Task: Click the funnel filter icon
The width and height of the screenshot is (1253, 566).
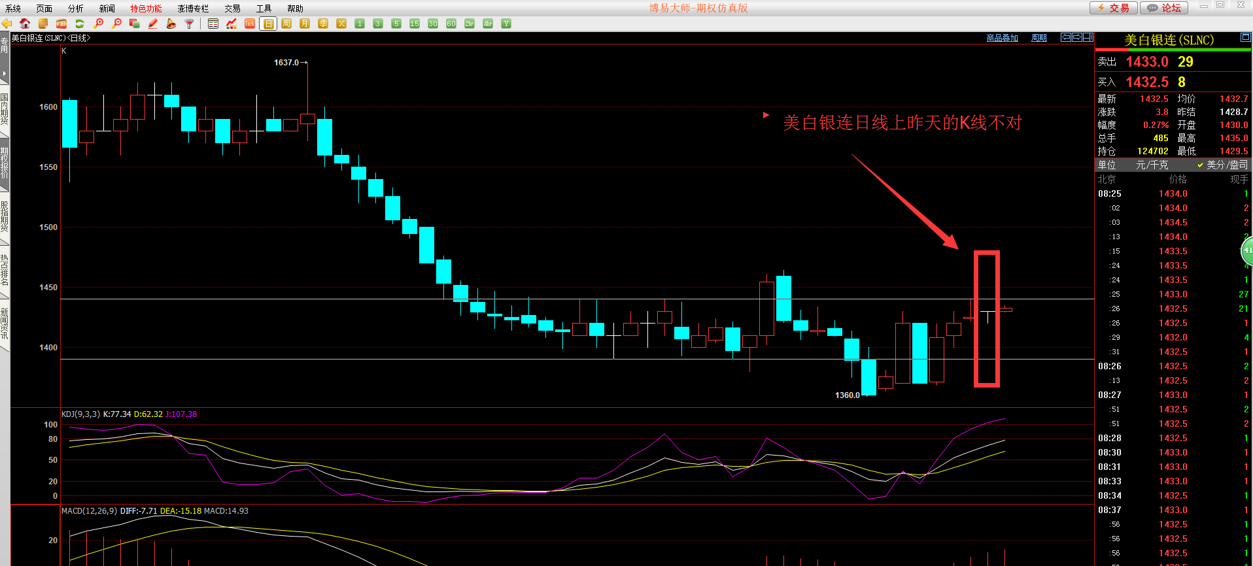Action: tap(190, 24)
